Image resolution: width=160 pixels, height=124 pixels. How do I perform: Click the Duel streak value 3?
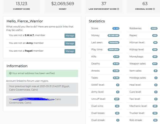(118, 120)
